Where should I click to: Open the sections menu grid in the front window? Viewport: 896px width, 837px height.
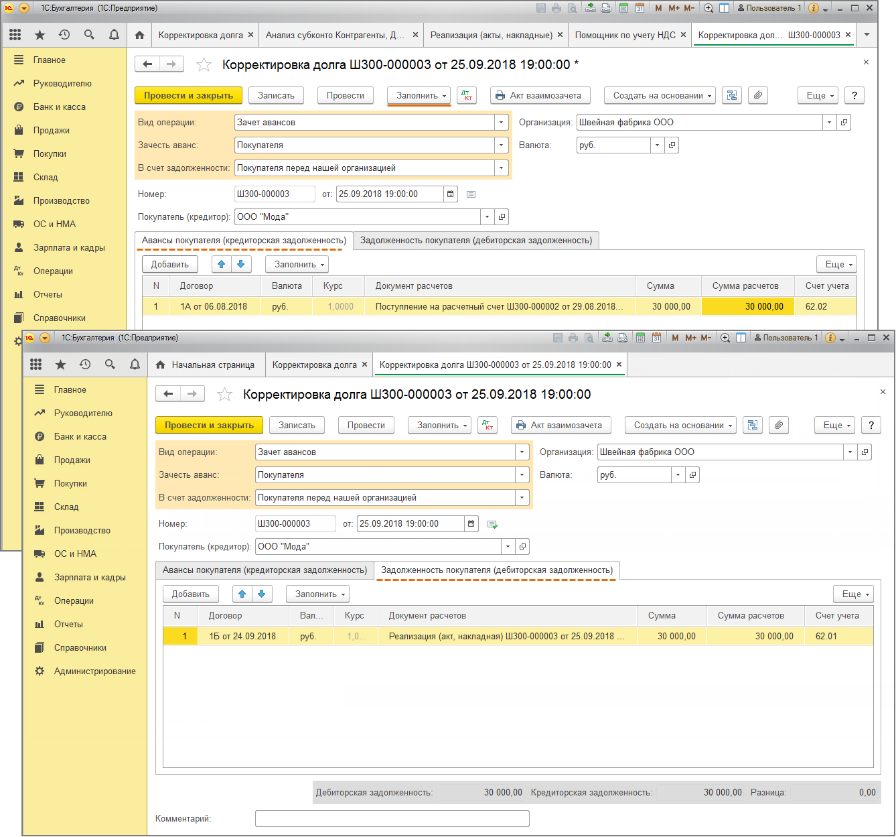(36, 365)
